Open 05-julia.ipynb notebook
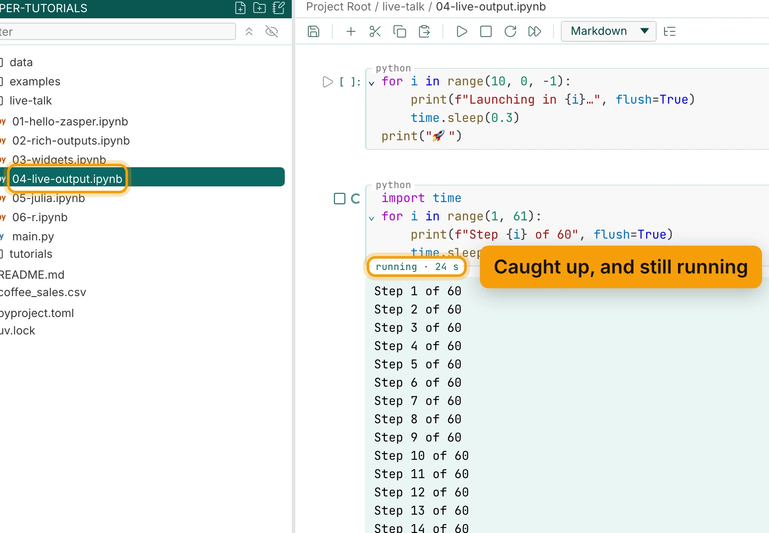Screen dimensions: 769x533 pos(49,198)
